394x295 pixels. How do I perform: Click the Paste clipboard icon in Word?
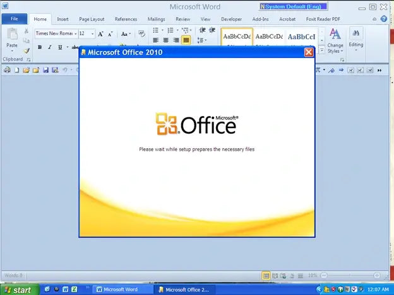point(12,35)
